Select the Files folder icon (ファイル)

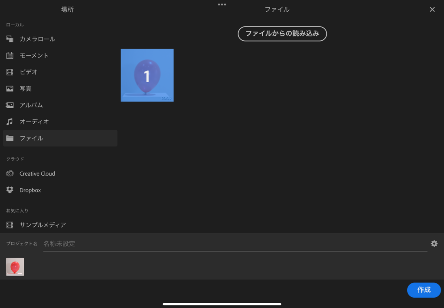(x=10, y=138)
